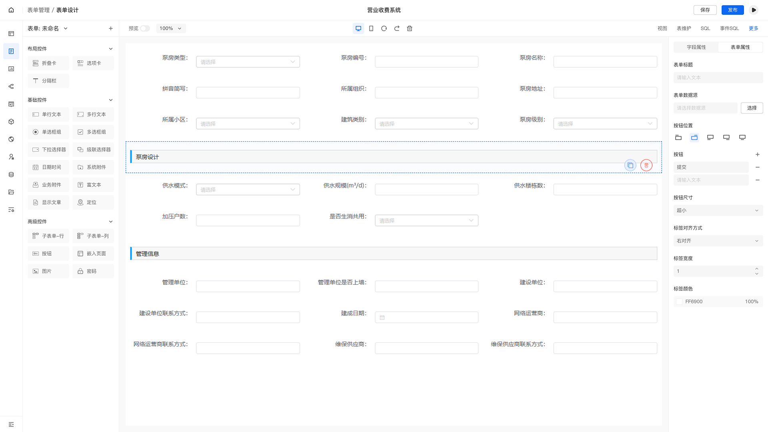The image size is (768, 432).
Task: Open share flow icon in left sidebar
Action: pyautogui.click(x=11, y=86)
